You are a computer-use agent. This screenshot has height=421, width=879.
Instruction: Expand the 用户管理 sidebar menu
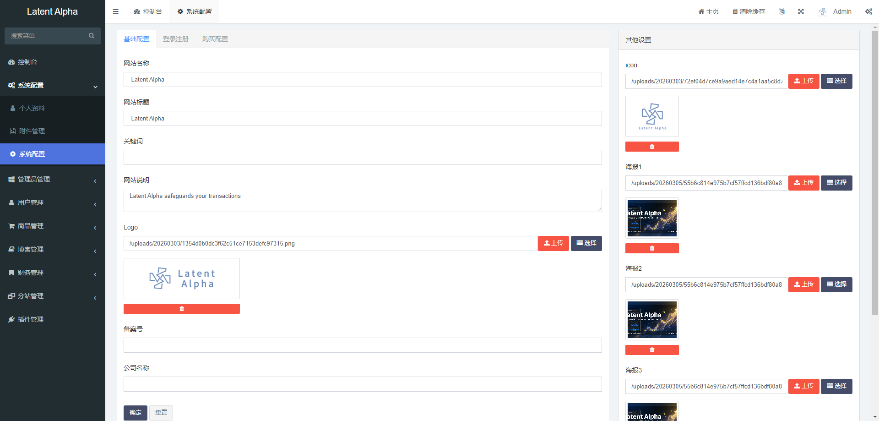coord(52,202)
